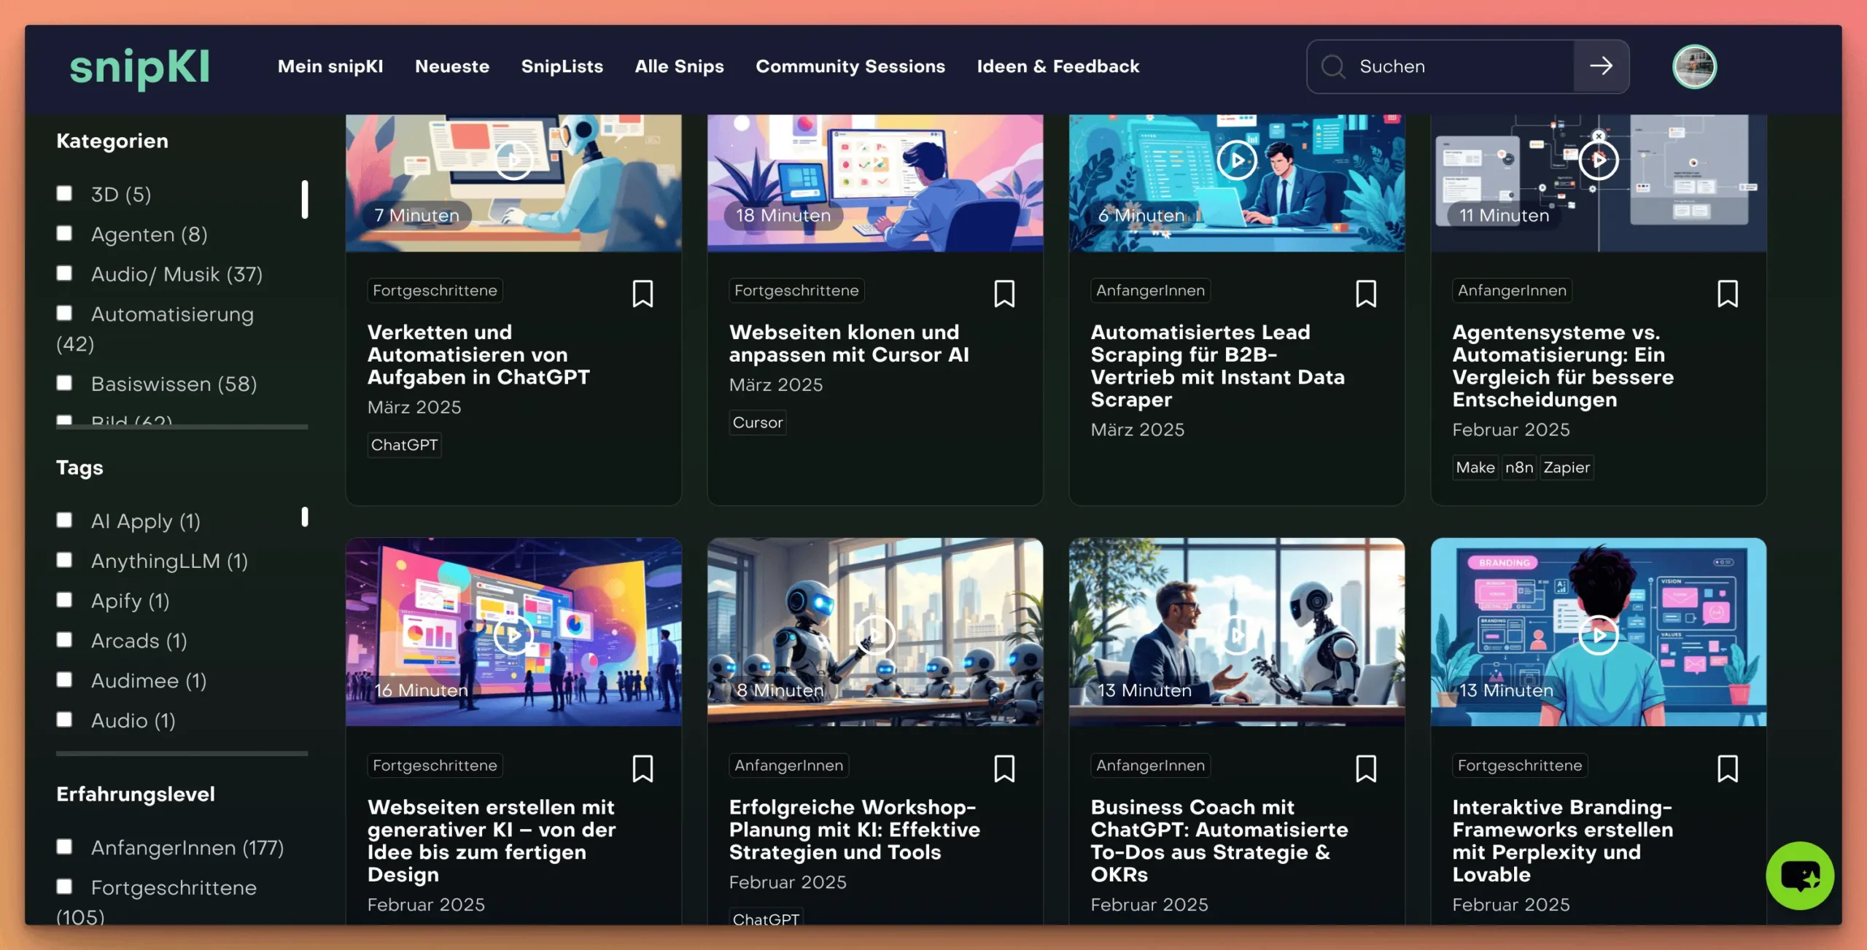Bookmark the Verketten und Automatisieren ChatGPT snip
The image size is (1867, 950).
[x=642, y=294]
